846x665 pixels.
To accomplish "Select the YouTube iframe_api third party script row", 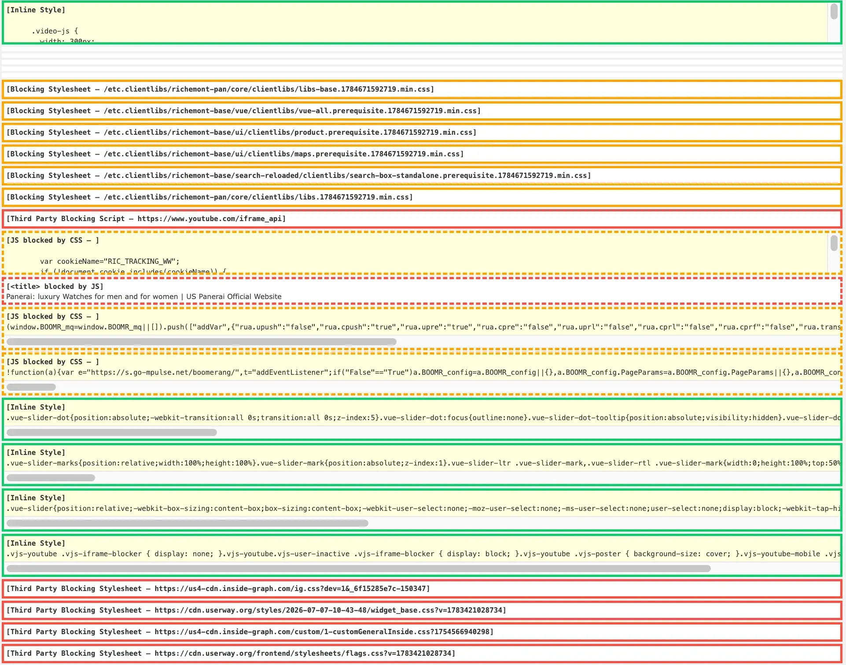I will point(422,219).
